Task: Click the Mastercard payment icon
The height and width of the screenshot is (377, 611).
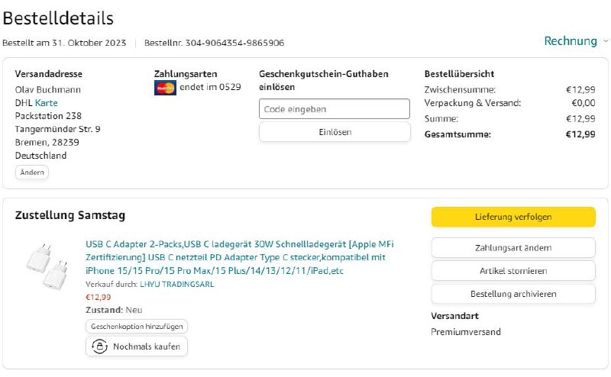Action: [x=165, y=87]
